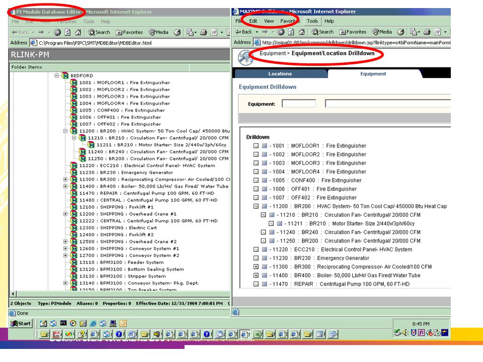This screenshot has width=483, height=362.
Task: Click gray equipment icon beside 1001 MOFLOOR1
Action: (x=264, y=146)
